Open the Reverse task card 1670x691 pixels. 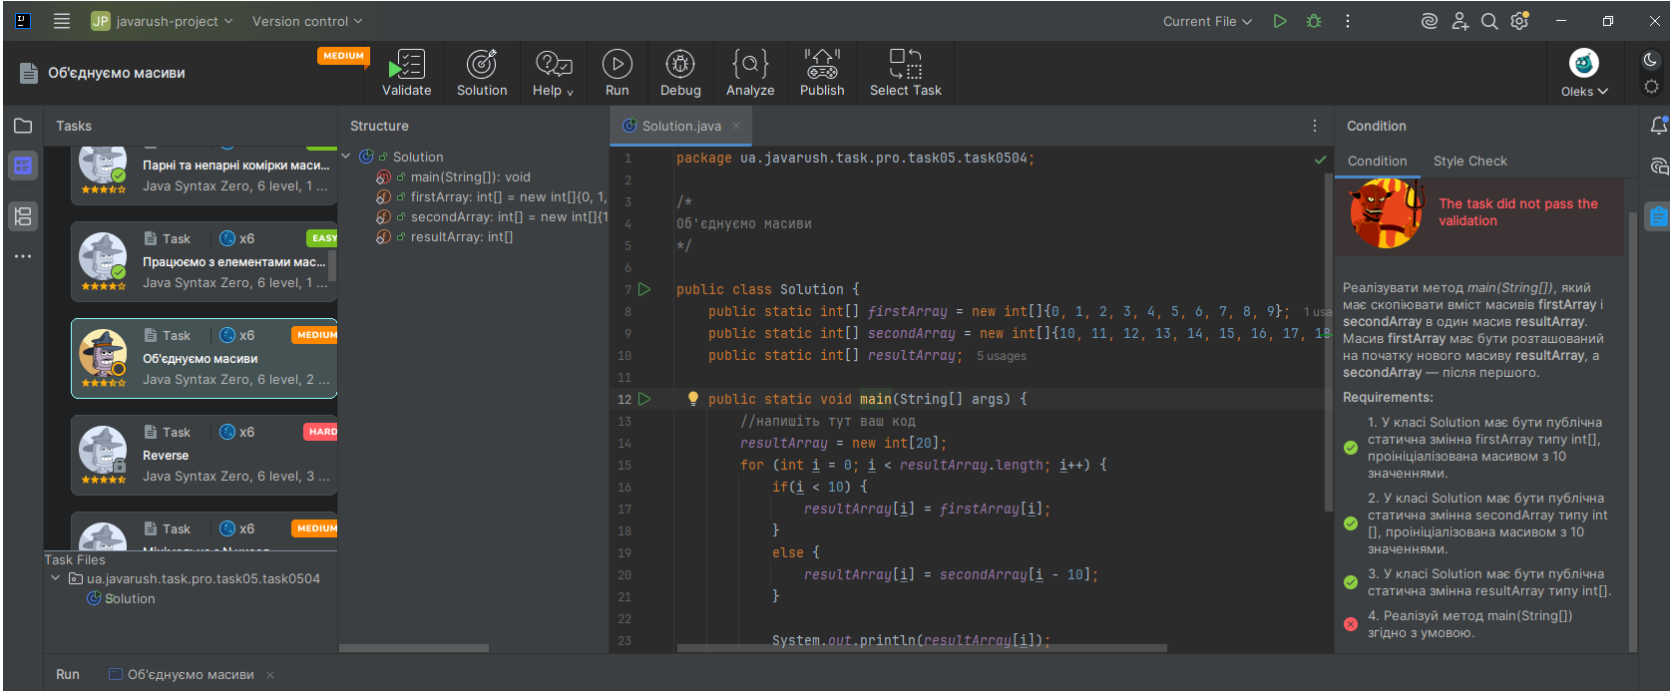pyautogui.click(x=204, y=456)
